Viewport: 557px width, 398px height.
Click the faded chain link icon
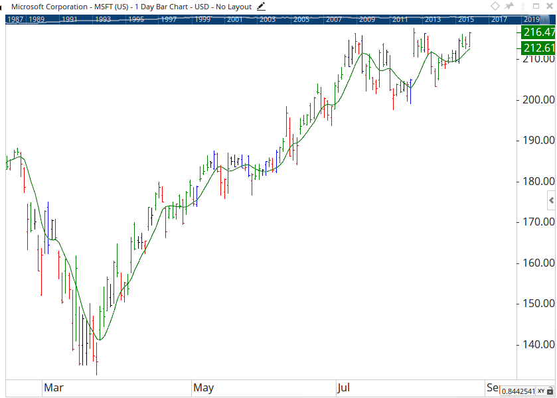click(523, 6)
